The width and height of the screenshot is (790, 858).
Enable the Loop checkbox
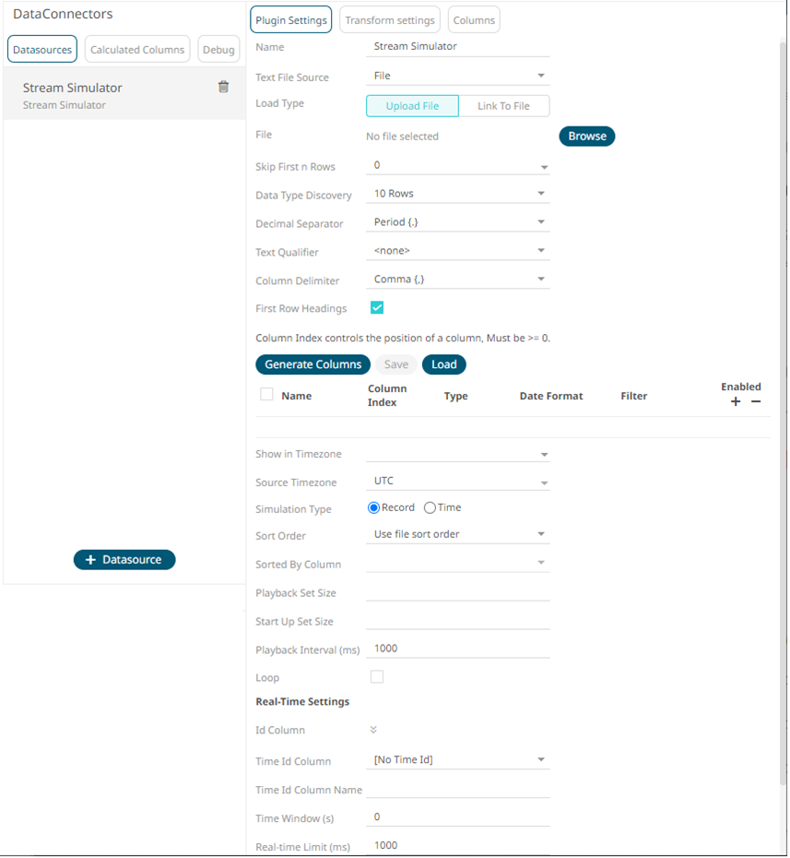pos(377,677)
